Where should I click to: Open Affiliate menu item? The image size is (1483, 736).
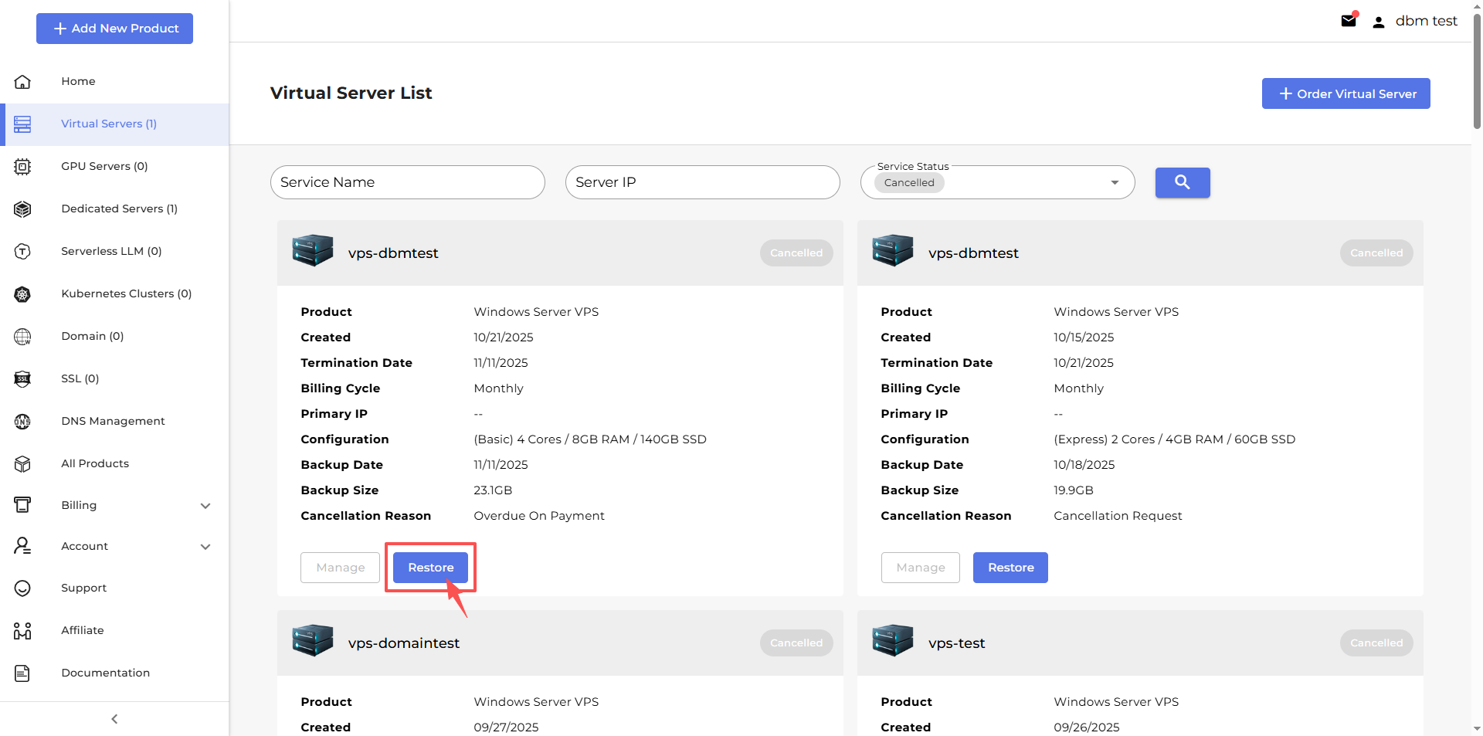[114, 630]
